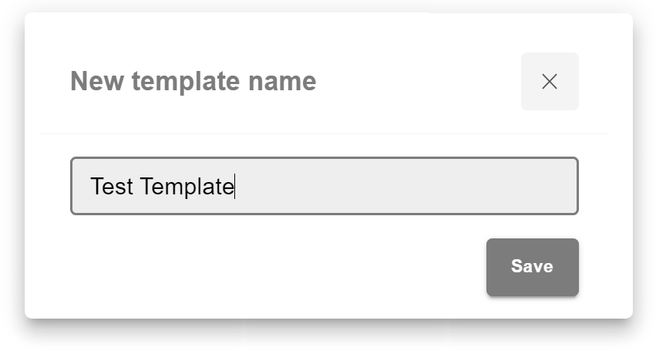Place cursor at end of Test Template text
The height and width of the screenshot is (351, 656).
click(x=234, y=187)
